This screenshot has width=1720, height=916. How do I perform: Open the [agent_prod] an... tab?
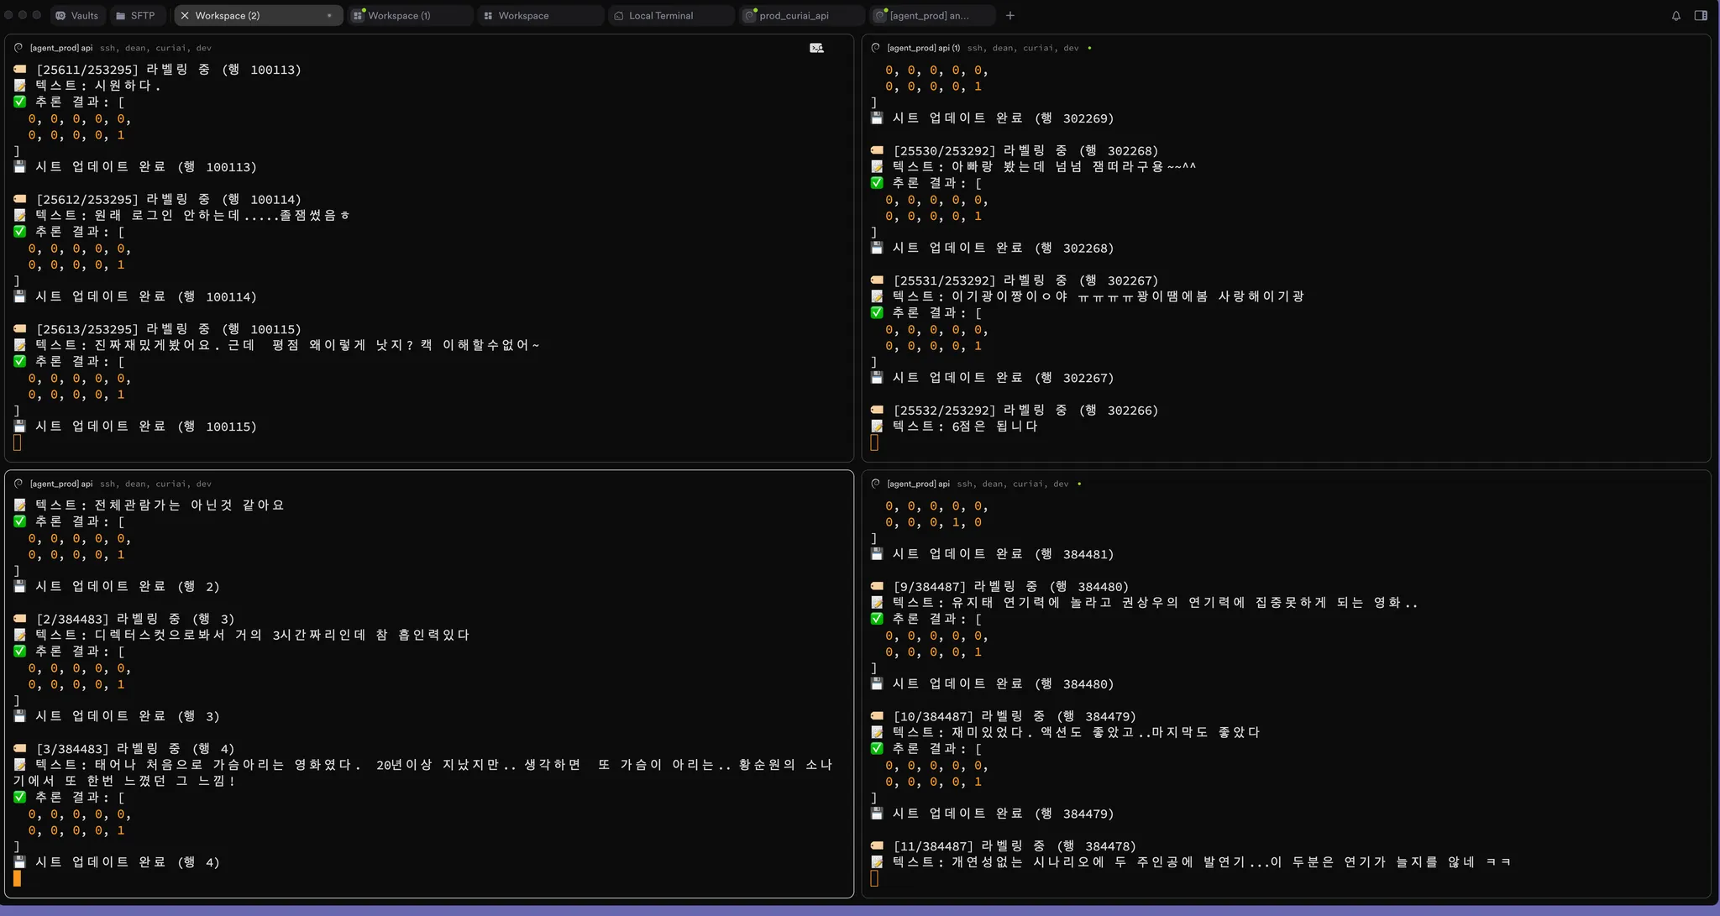(x=928, y=15)
